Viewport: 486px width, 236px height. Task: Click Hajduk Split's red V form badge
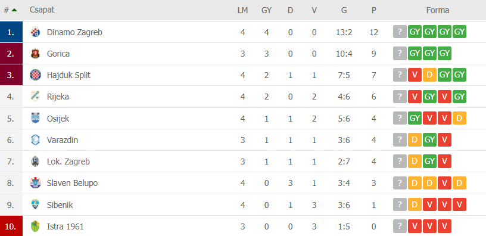coord(415,74)
